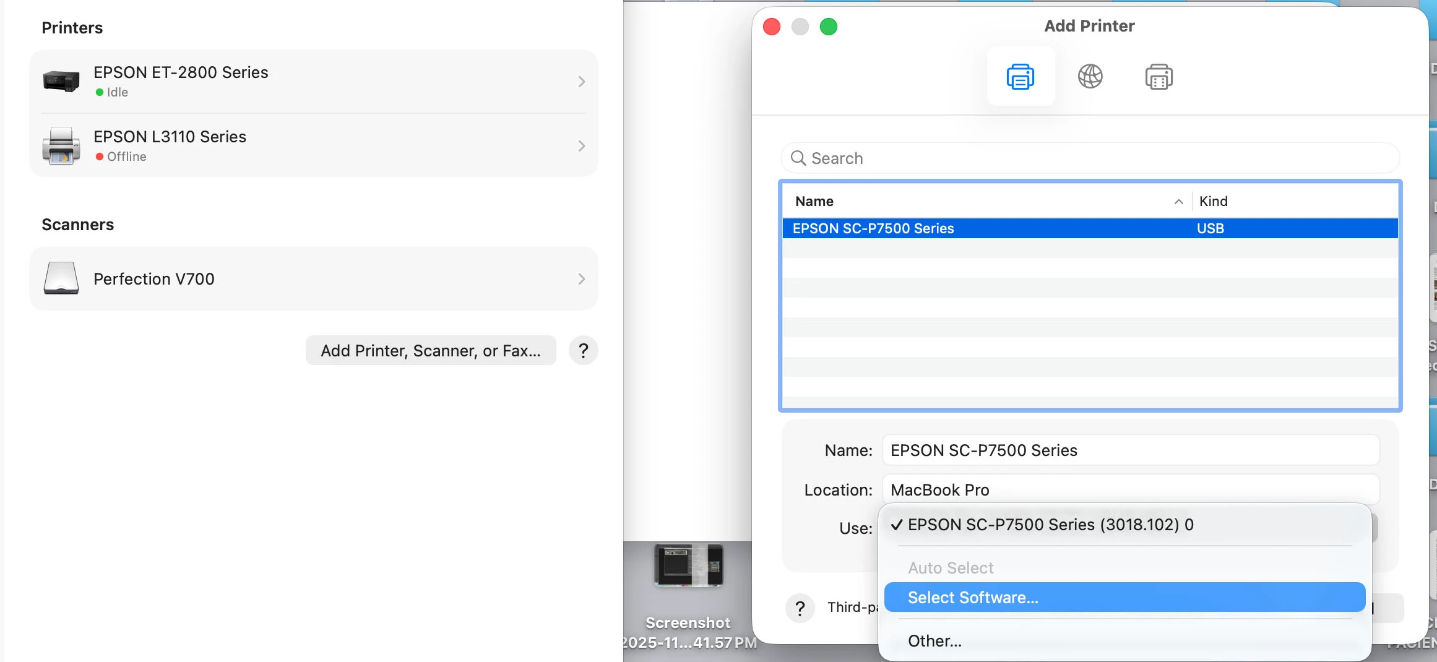Click the USB kind cell

coord(1210,228)
